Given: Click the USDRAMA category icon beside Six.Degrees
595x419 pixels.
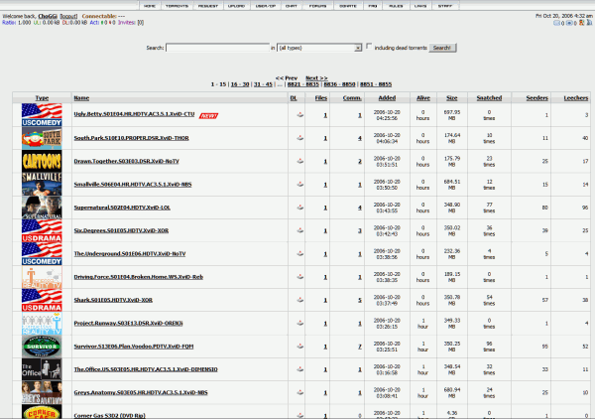Looking at the screenshot, I should coord(42,230).
